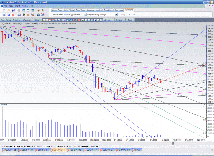
Task: Select the Indicators tab
Action: [129, 10]
